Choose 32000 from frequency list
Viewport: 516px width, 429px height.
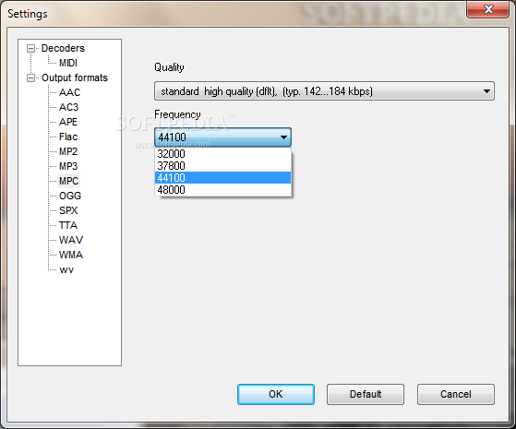point(222,154)
